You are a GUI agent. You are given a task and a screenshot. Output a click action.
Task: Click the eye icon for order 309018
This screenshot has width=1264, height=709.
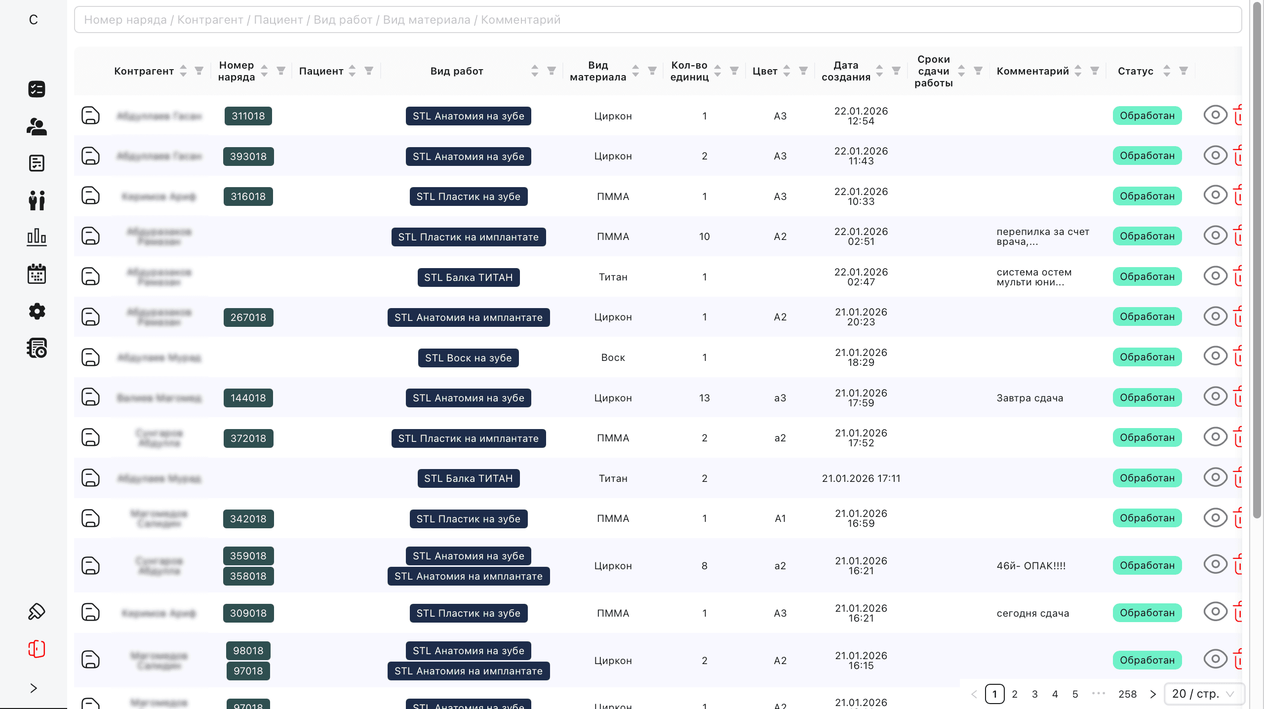(1215, 612)
